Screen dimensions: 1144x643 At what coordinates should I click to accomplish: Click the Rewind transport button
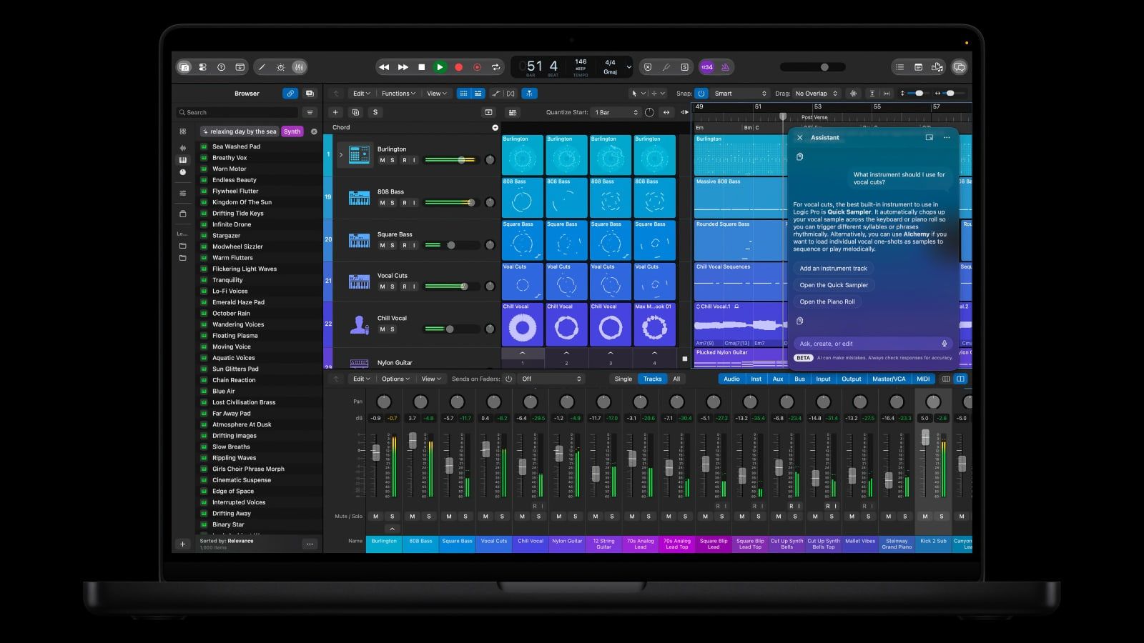[x=384, y=67]
